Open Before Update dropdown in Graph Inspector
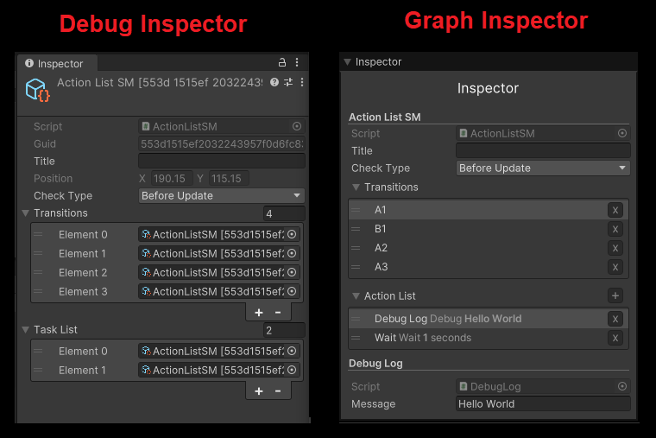Image resolution: width=656 pixels, height=438 pixels. [x=543, y=168]
